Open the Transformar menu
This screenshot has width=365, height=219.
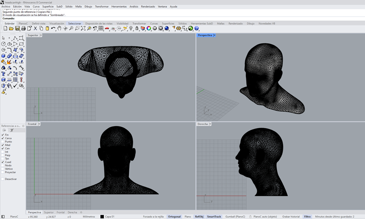pos(102,7)
